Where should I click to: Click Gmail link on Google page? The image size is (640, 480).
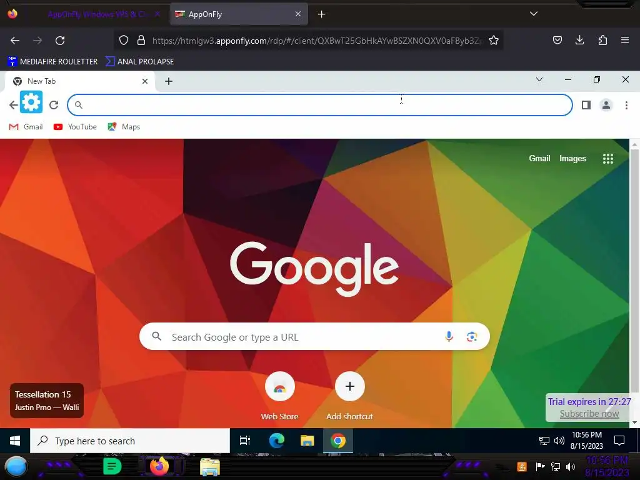tap(539, 158)
